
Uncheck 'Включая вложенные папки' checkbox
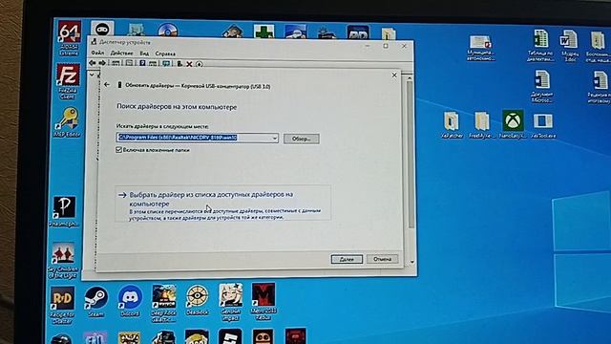tap(118, 150)
